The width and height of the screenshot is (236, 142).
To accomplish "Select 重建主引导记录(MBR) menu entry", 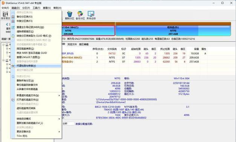I will pyautogui.click(x=36, y=27).
